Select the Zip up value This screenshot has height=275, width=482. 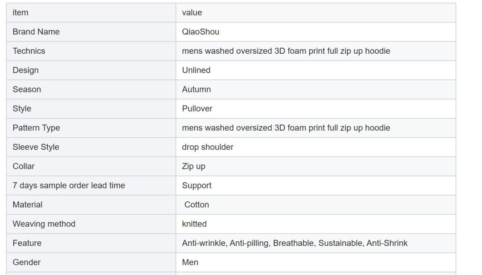[193, 166]
